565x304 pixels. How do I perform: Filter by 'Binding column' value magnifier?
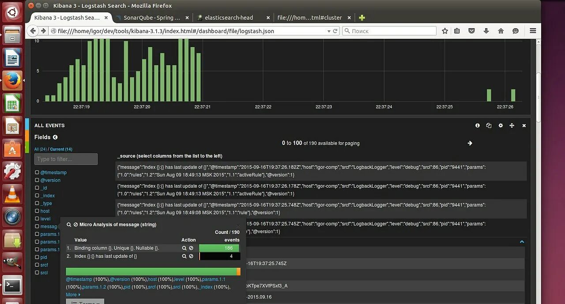tap(185, 248)
